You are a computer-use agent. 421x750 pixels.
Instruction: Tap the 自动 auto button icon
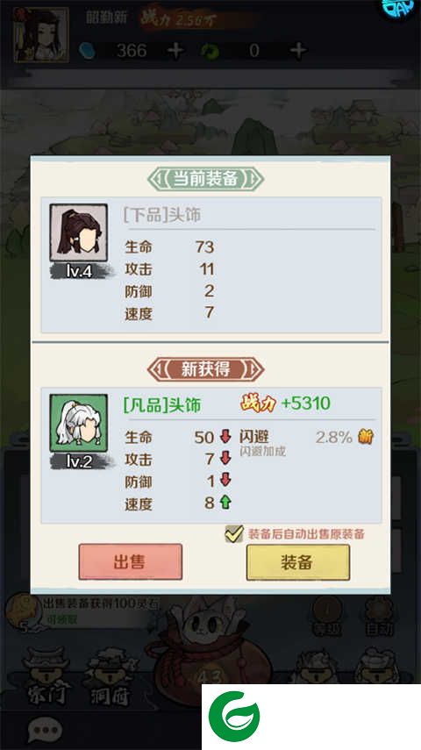(378, 616)
